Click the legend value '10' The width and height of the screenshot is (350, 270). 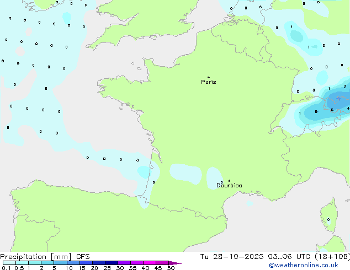[x=69, y=268]
